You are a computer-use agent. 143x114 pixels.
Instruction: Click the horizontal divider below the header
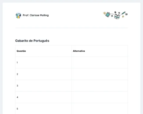[x=71, y=28]
